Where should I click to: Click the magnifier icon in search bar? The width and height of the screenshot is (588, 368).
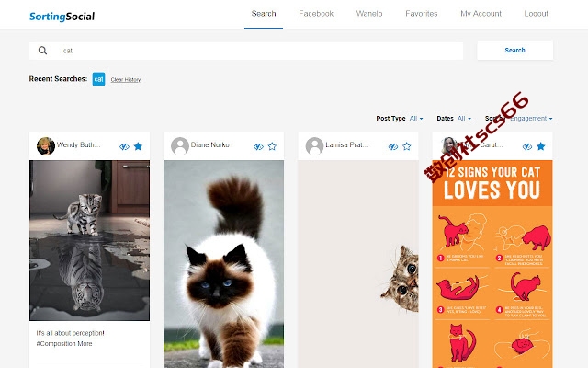click(43, 51)
